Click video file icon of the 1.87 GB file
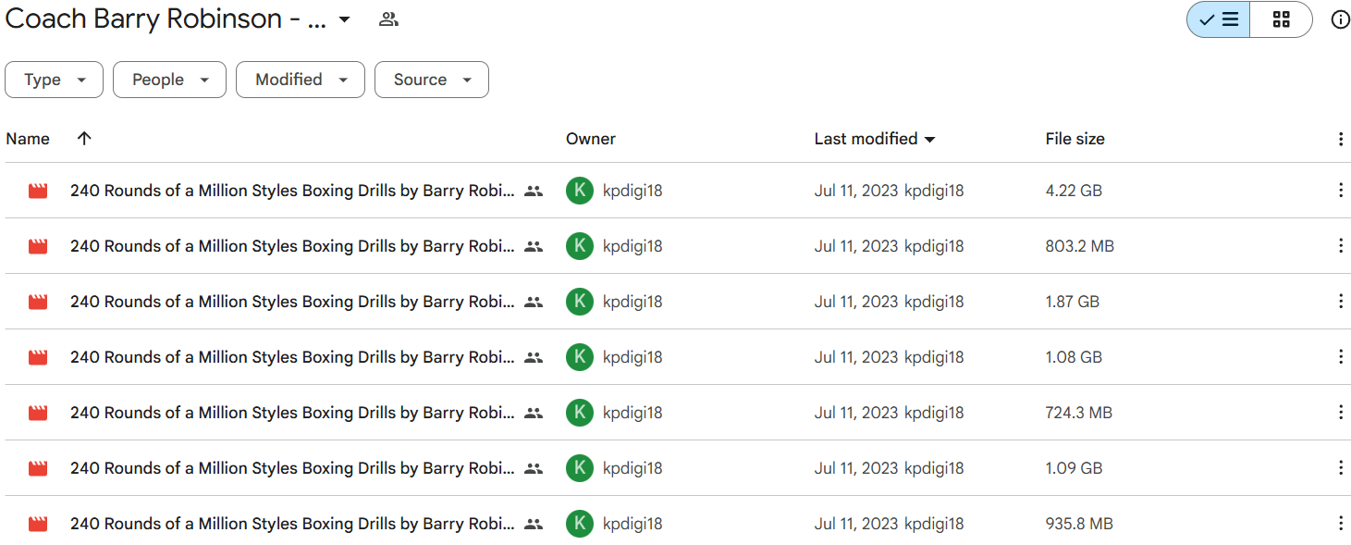 click(38, 302)
